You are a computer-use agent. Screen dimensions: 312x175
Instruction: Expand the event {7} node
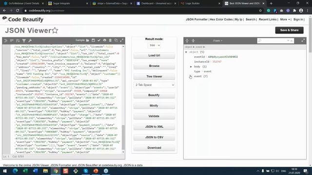pyautogui.click(x=190, y=76)
